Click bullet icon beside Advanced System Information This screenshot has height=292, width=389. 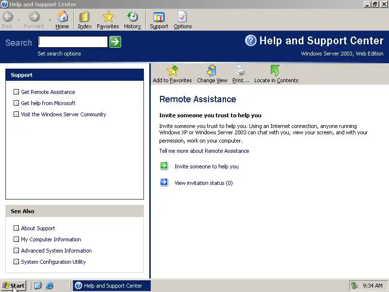[16, 250]
